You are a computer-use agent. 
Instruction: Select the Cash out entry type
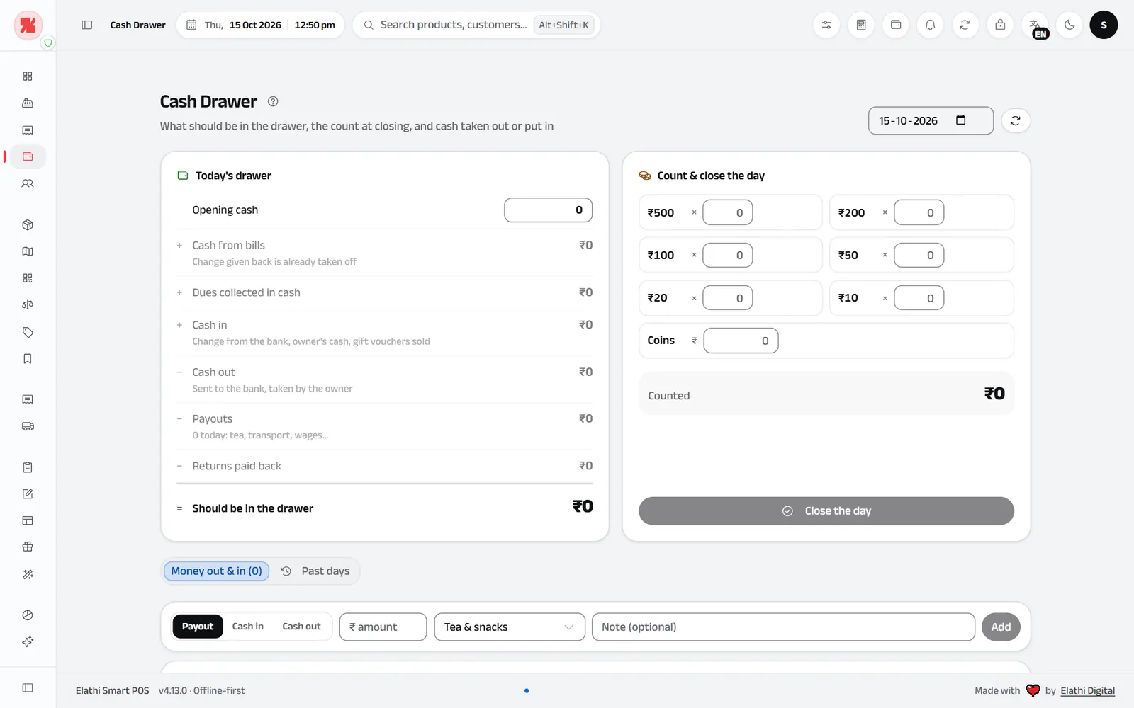pyautogui.click(x=301, y=627)
